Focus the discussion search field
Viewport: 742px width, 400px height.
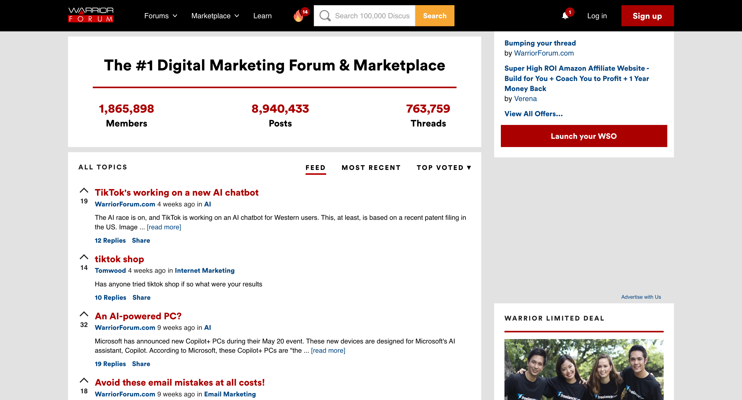(372, 16)
